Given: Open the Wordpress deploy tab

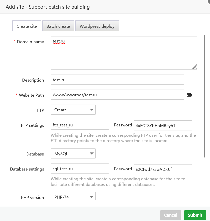Looking at the screenshot, I should [97, 26].
